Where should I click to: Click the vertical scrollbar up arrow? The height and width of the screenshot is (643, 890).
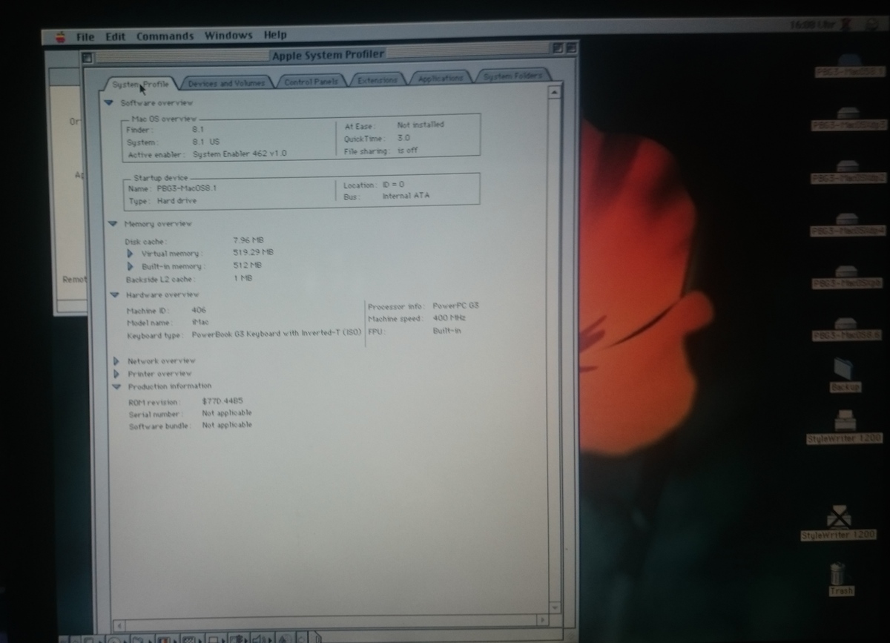pos(554,92)
